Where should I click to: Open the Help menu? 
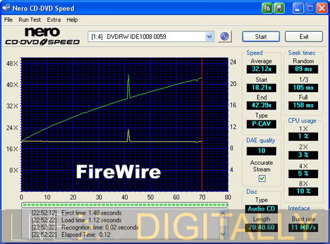coord(72,19)
